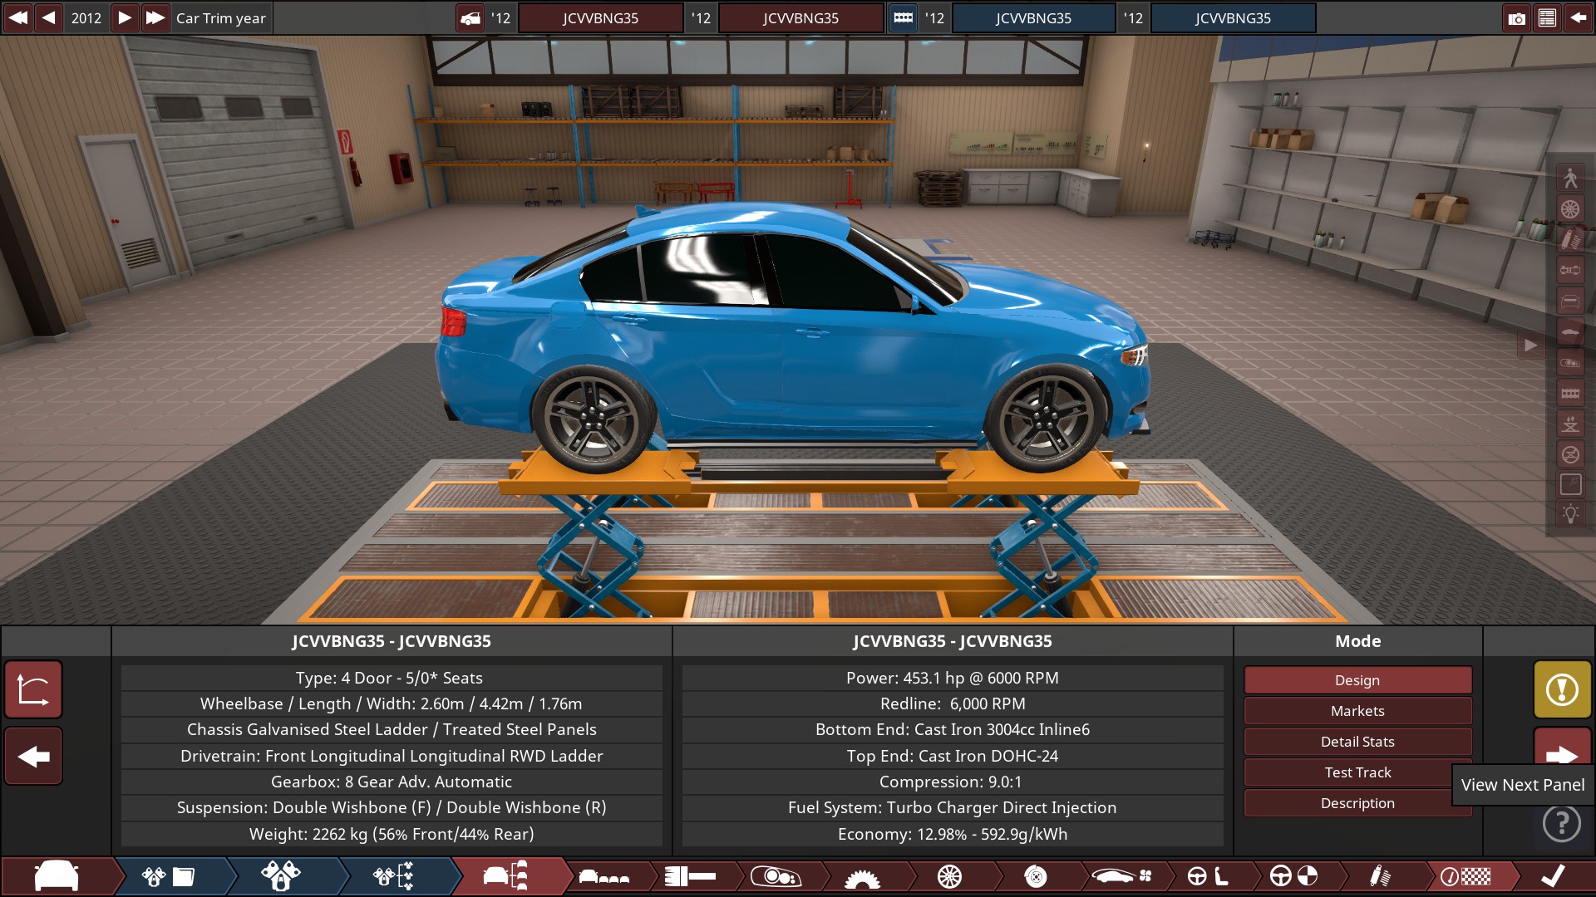This screenshot has width=1596, height=897.
Task: Toggle the car lift raise/lower icon
Action: click(1570, 424)
